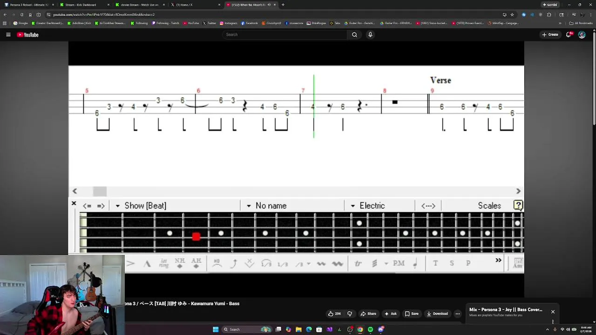This screenshot has width=596, height=335.
Task: Open the musescore bookmark
Action: tap(294, 23)
